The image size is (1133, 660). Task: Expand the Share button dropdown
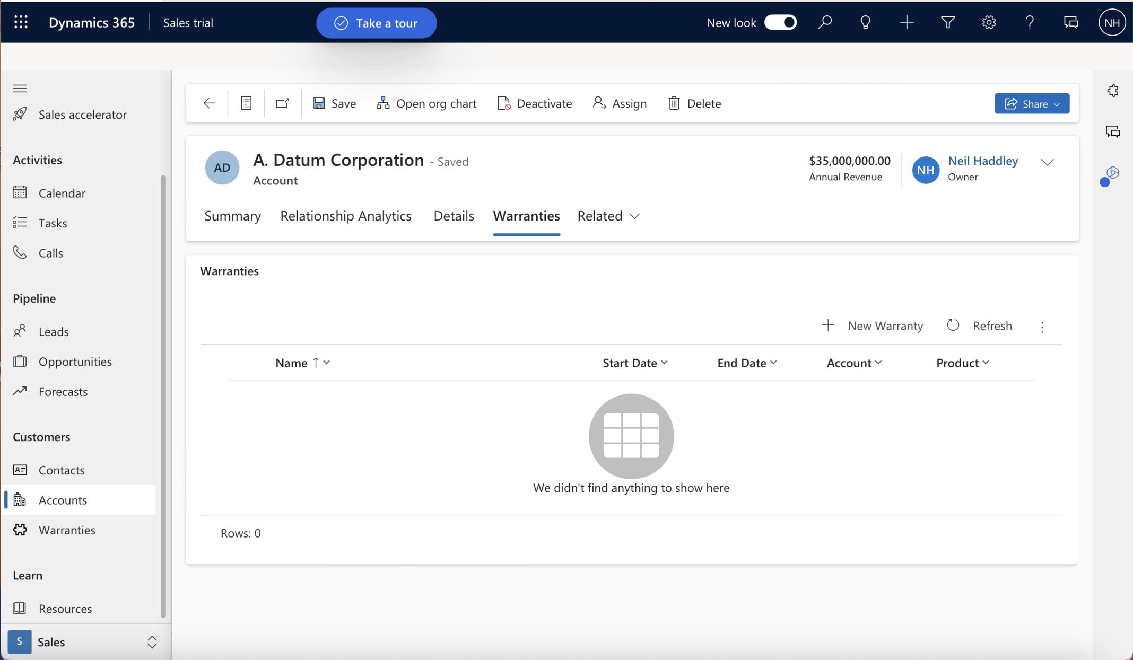(x=1057, y=103)
